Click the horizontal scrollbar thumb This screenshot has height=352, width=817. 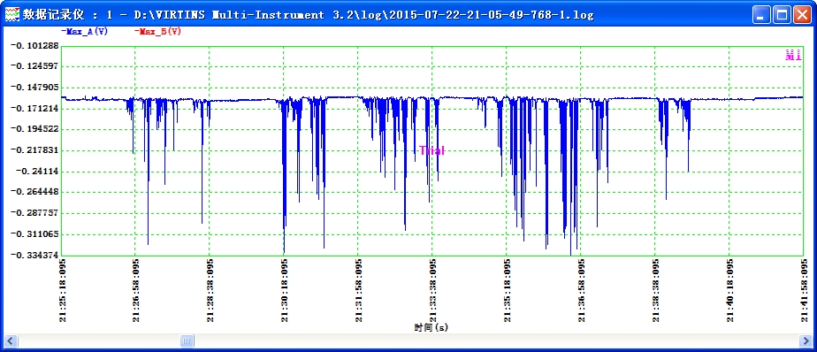pos(187,341)
